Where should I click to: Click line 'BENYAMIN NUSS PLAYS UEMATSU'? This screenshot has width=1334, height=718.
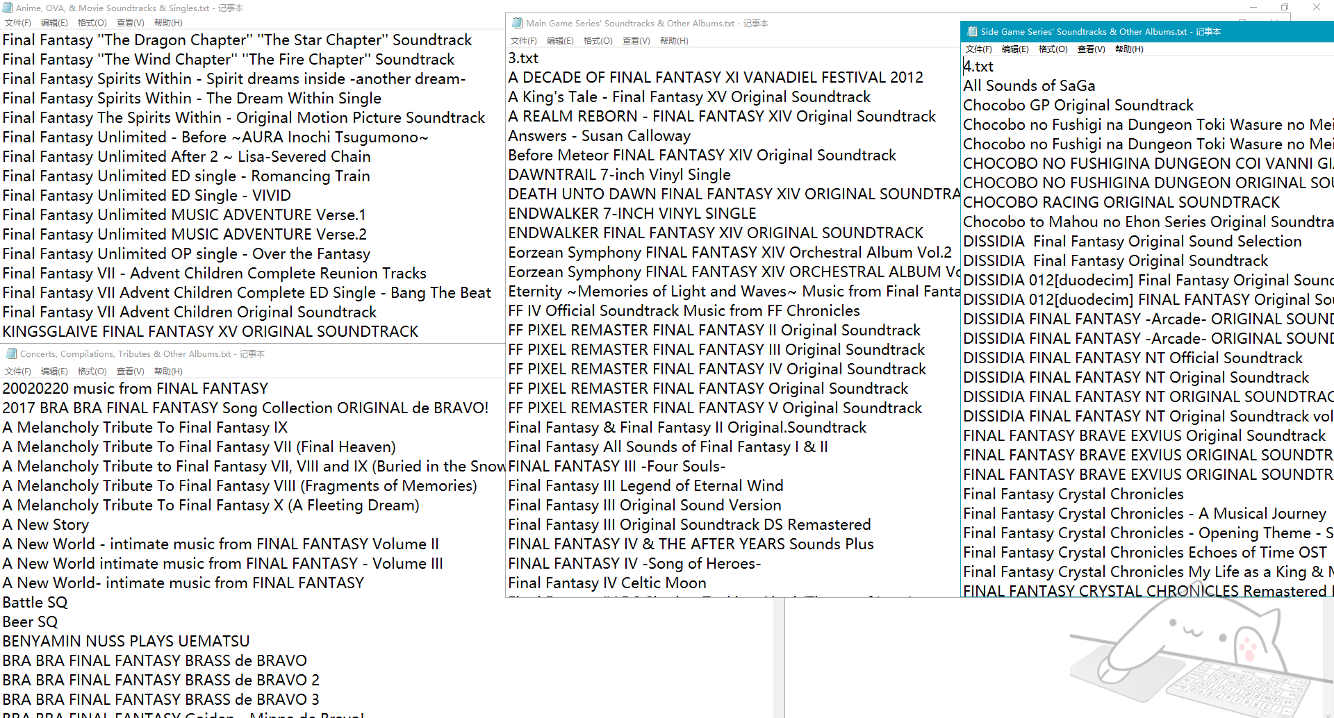click(x=126, y=642)
